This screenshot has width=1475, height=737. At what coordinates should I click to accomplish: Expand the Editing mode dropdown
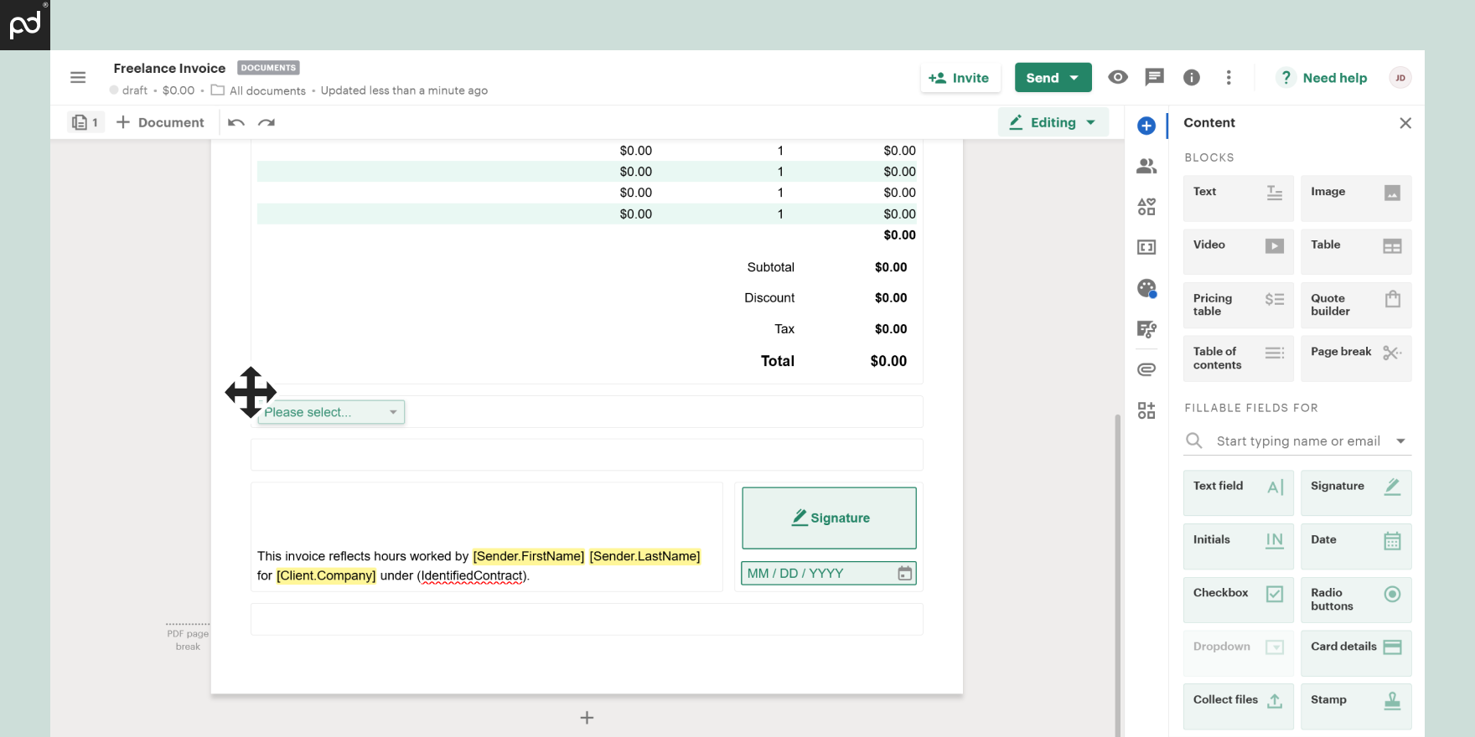pyautogui.click(x=1053, y=122)
